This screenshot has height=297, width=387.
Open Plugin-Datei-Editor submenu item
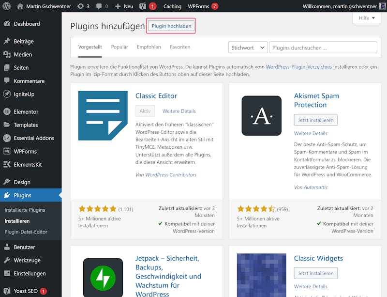26,232
